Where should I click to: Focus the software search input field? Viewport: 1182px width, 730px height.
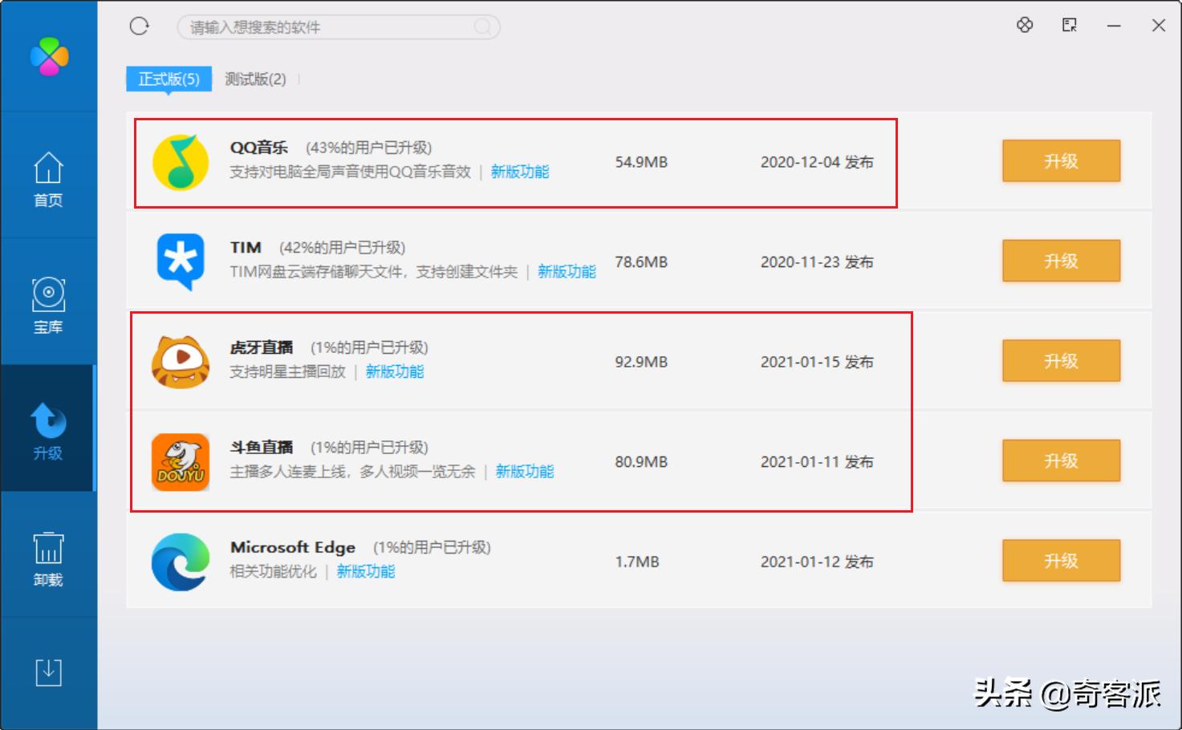[329, 27]
